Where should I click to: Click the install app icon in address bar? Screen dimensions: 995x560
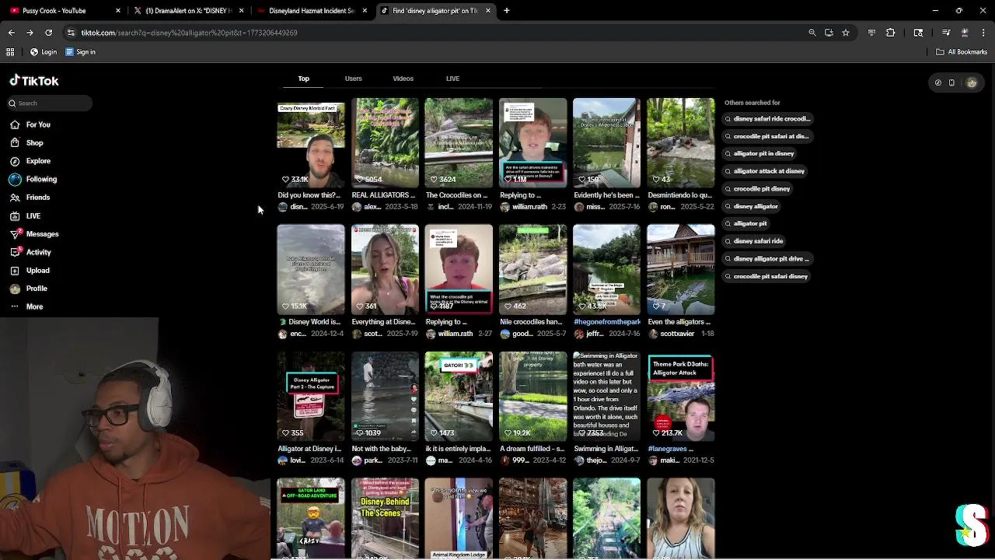coord(829,33)
